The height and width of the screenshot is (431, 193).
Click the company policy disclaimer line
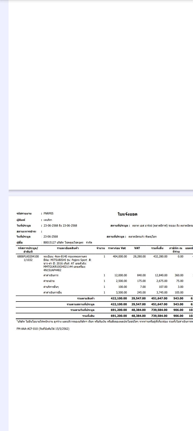(x=105, y=321)
